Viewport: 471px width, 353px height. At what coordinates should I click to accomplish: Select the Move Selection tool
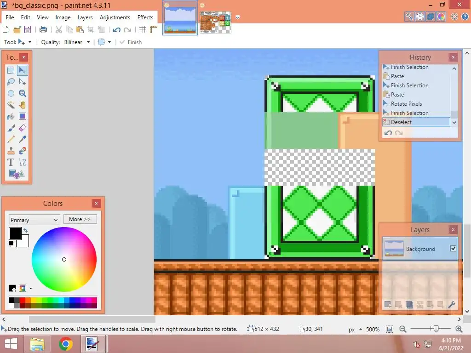point(22,82)
